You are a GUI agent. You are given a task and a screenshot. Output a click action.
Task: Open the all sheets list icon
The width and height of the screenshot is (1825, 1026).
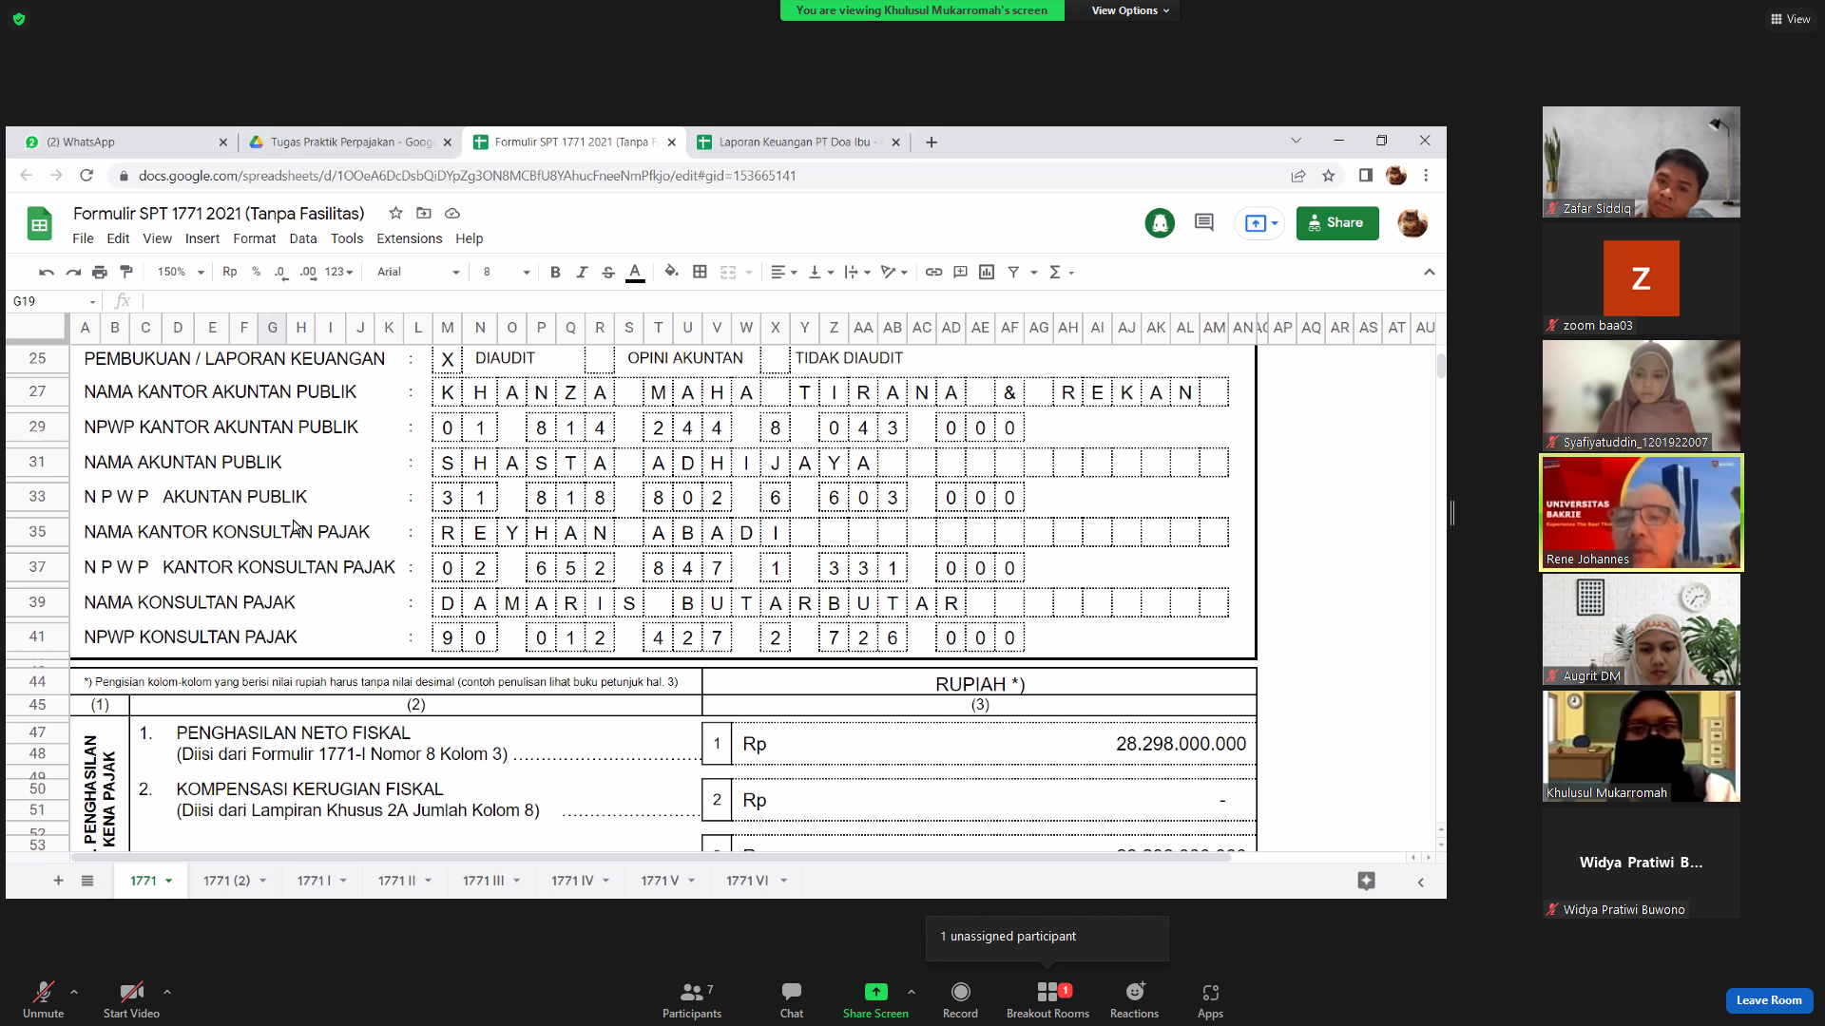pos(87,881)
